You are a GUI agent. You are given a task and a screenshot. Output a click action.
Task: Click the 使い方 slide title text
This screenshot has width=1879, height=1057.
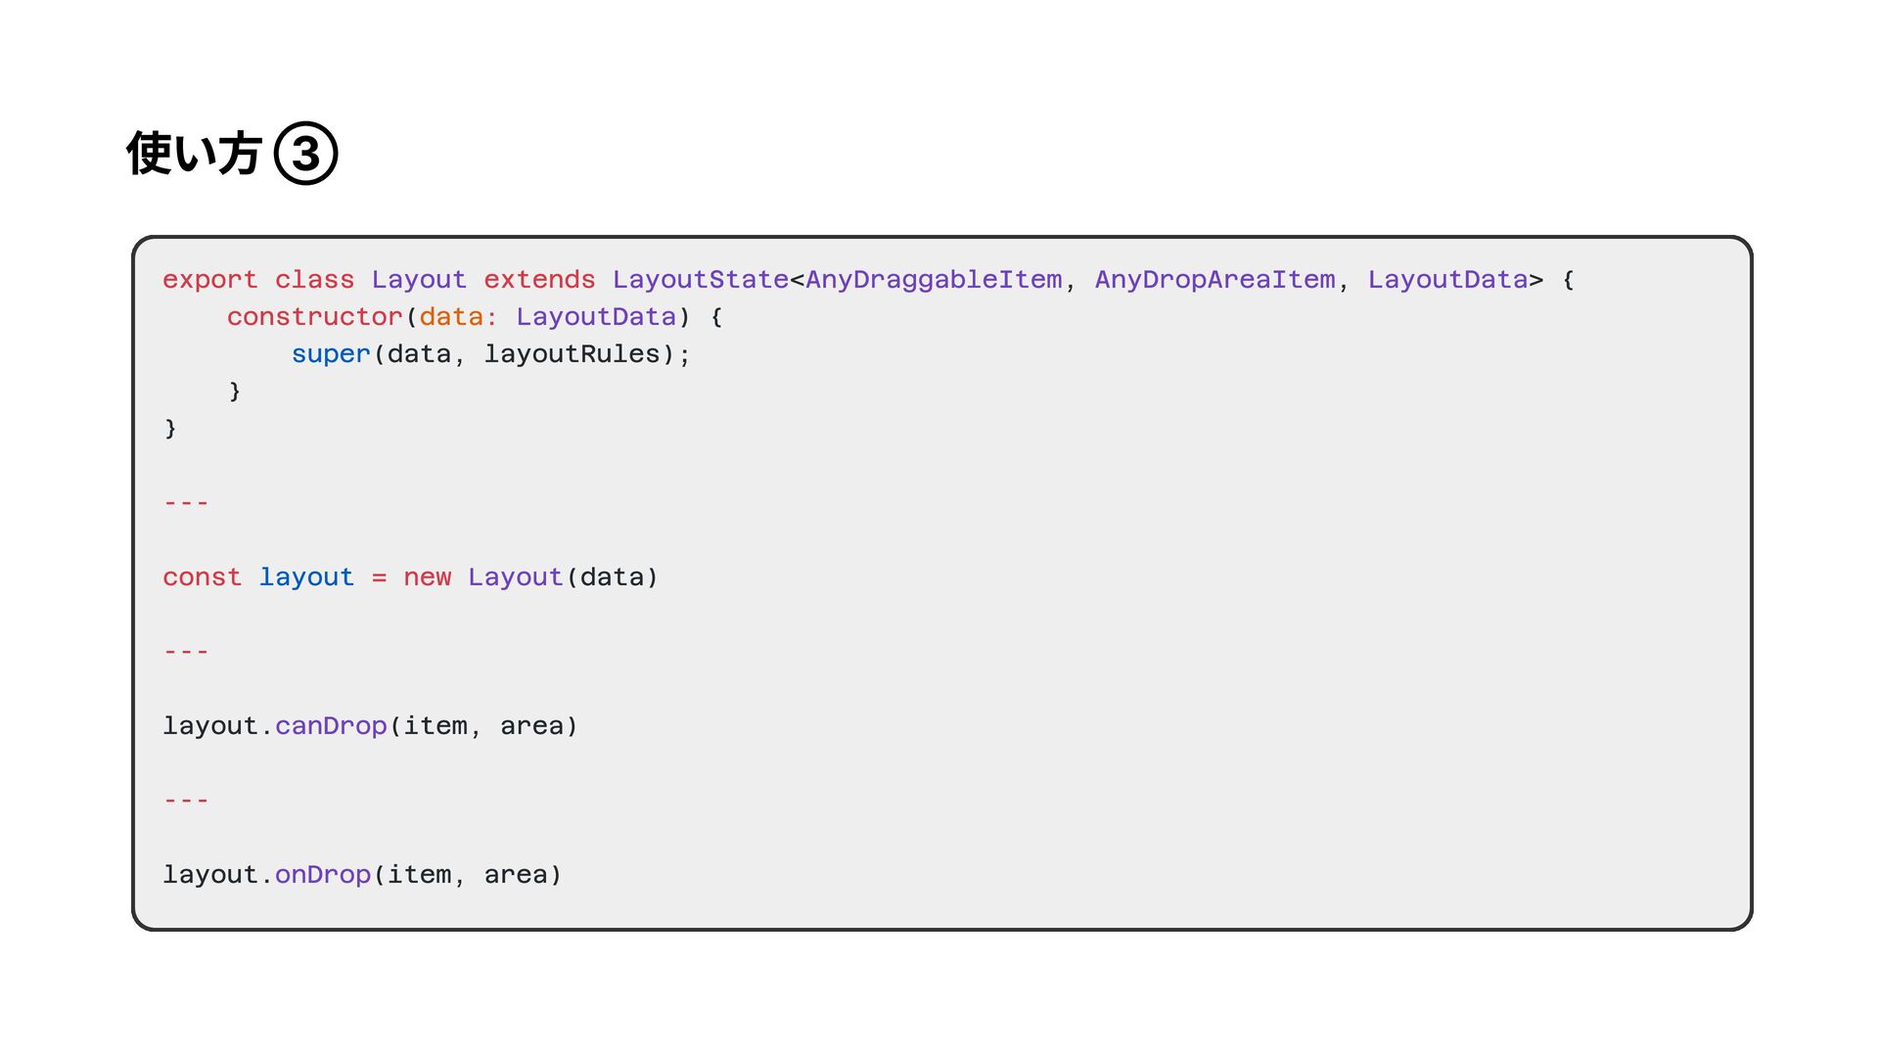point(194,154)
